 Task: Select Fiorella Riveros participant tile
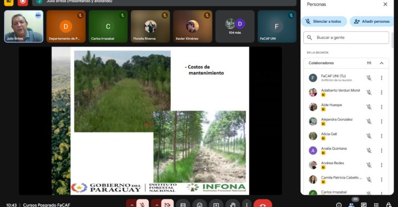click(x=150, y=26)
